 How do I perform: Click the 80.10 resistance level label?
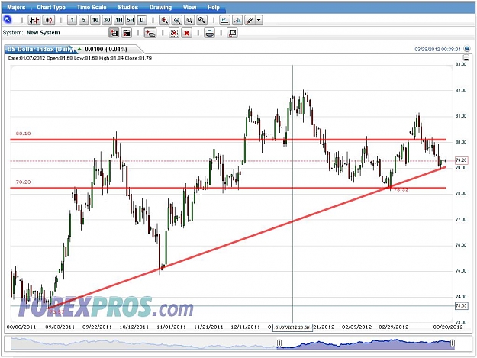(23, 134)
